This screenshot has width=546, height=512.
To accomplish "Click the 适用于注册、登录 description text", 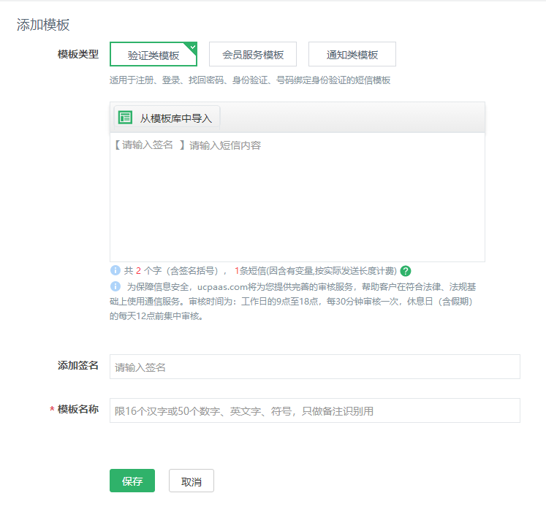I will click(250, 80).
